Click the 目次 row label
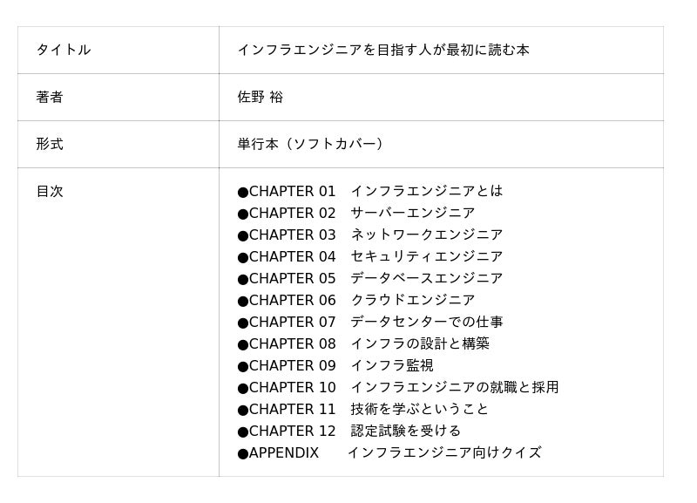The image size is (697, 503). click(50, 191)
